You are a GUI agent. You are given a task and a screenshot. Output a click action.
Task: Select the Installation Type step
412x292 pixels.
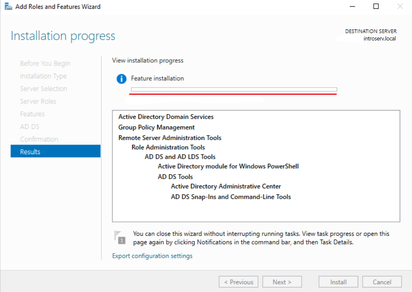tap(43, 76)
